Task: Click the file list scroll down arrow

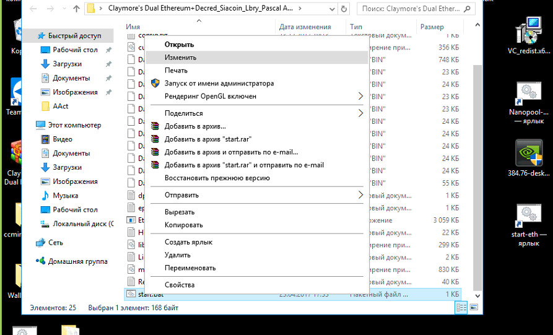Action: click(x=477, y=296)
